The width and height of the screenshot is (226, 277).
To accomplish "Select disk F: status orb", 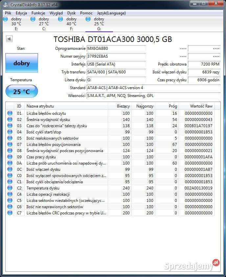I will pyautogui.click(x=60, y=19).
